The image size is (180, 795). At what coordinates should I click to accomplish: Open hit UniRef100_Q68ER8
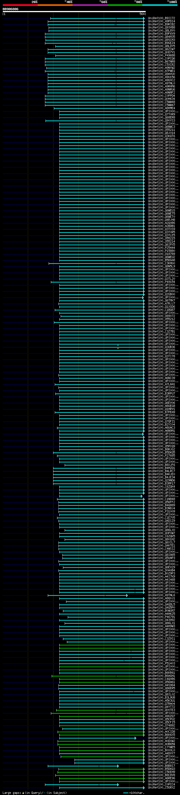(x=161, y=118)
